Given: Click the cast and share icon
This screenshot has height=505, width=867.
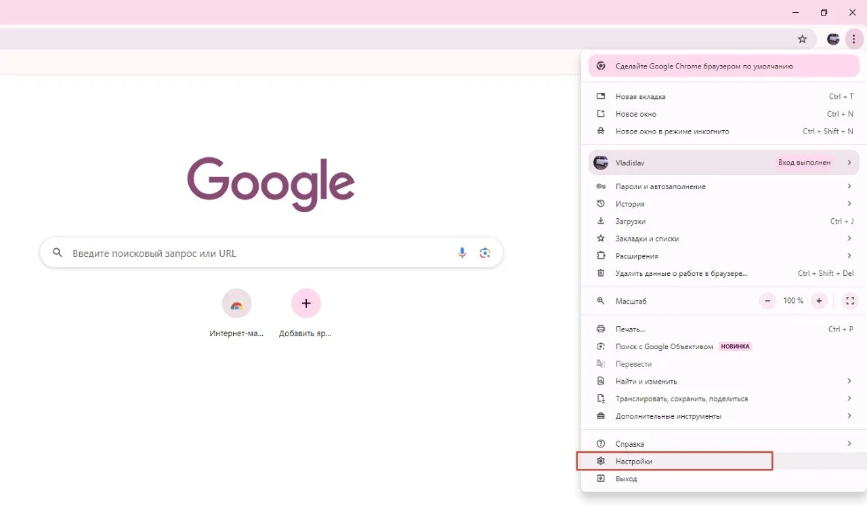Looking at the screenshot, I should pos(601,399).
